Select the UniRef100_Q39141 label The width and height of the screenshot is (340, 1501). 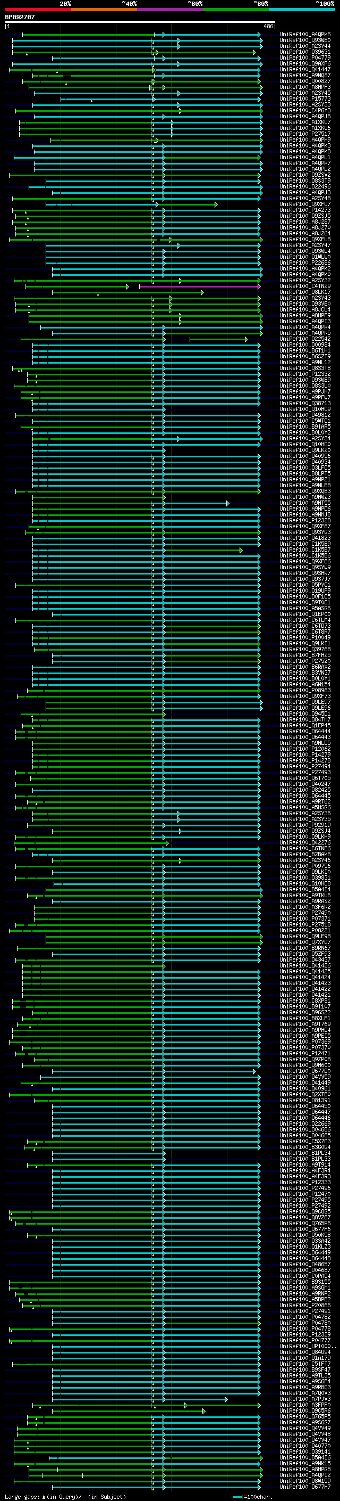(305, 1452)
